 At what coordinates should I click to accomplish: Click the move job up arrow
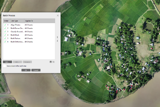coord(57,37)
